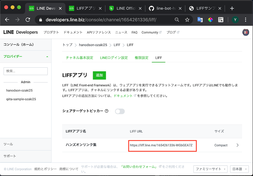Open the Chrome three-dot menu
Screen dimensions: 253x176
[245, 20]
